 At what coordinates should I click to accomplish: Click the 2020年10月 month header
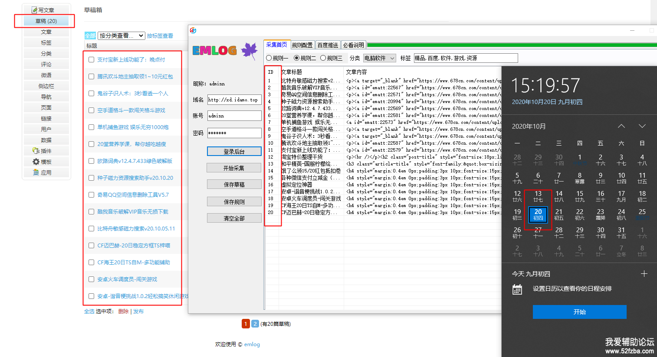(x=529, y=126)
